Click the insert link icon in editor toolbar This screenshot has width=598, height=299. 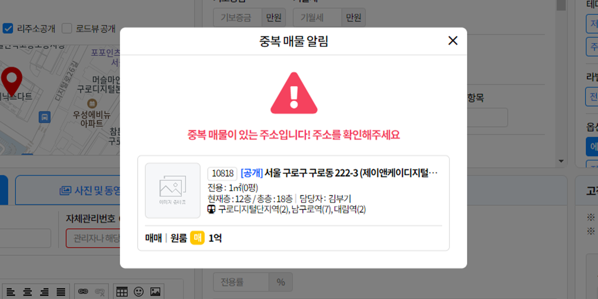pos(83,292)
